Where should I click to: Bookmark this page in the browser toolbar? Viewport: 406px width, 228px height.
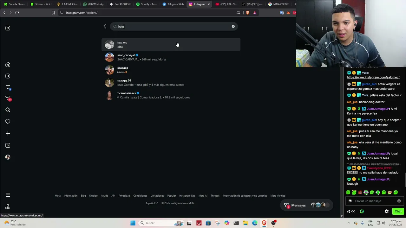[x=53, y=13]
